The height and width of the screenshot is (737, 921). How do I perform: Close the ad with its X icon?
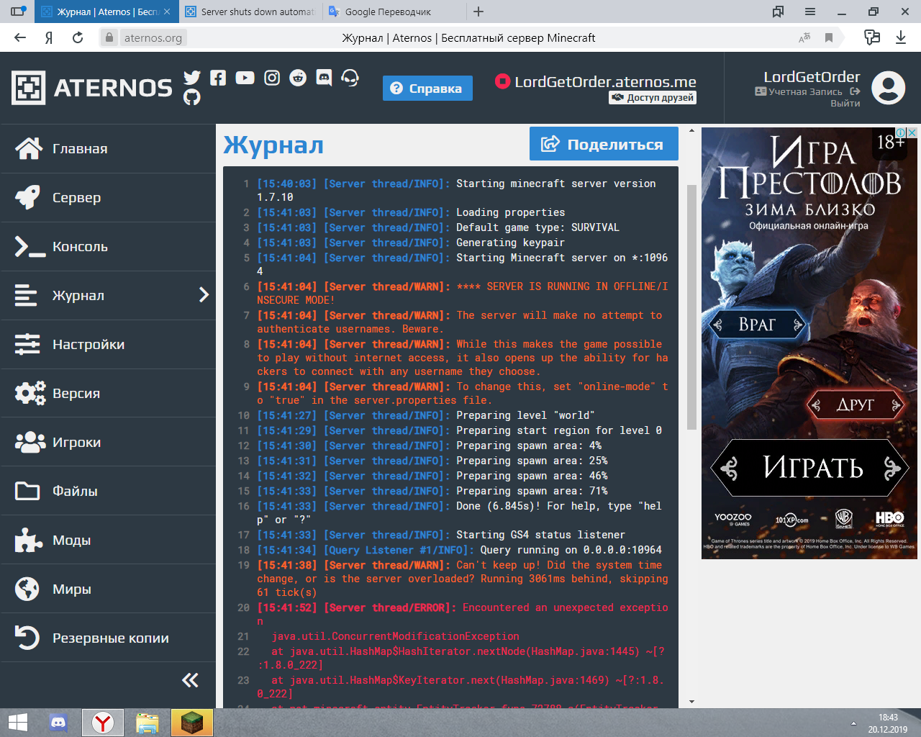tap(912, 132)
